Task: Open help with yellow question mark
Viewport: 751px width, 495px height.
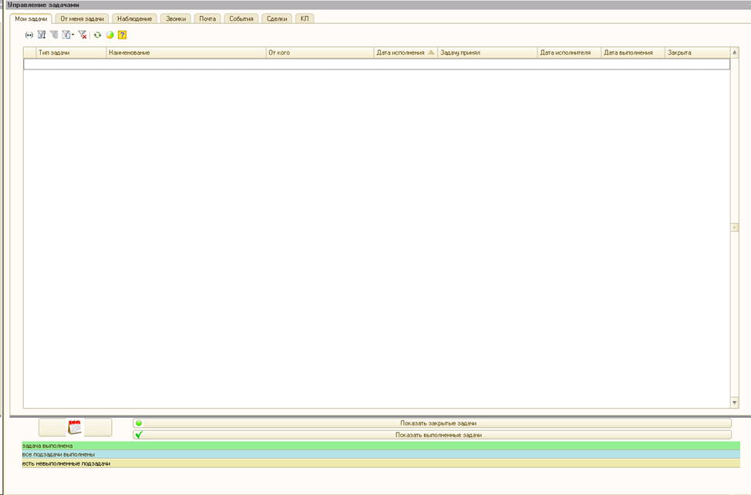Action: point(122,35)
